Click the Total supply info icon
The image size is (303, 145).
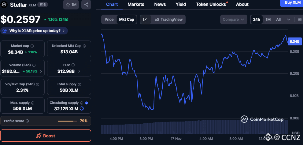click(x=79, y=84)
